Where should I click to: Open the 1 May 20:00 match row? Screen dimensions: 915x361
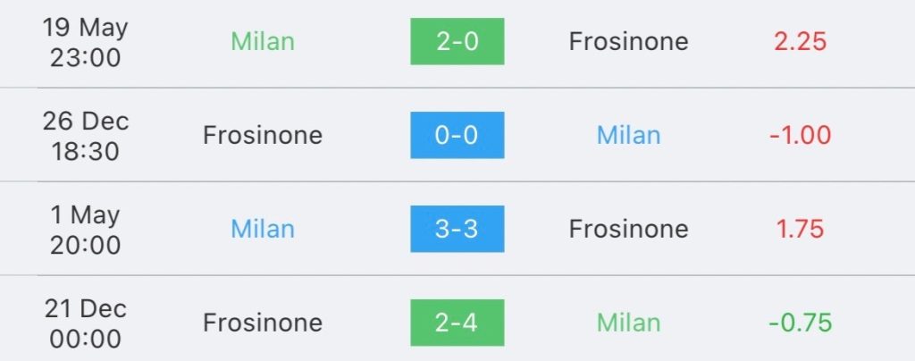pos(457,229)
